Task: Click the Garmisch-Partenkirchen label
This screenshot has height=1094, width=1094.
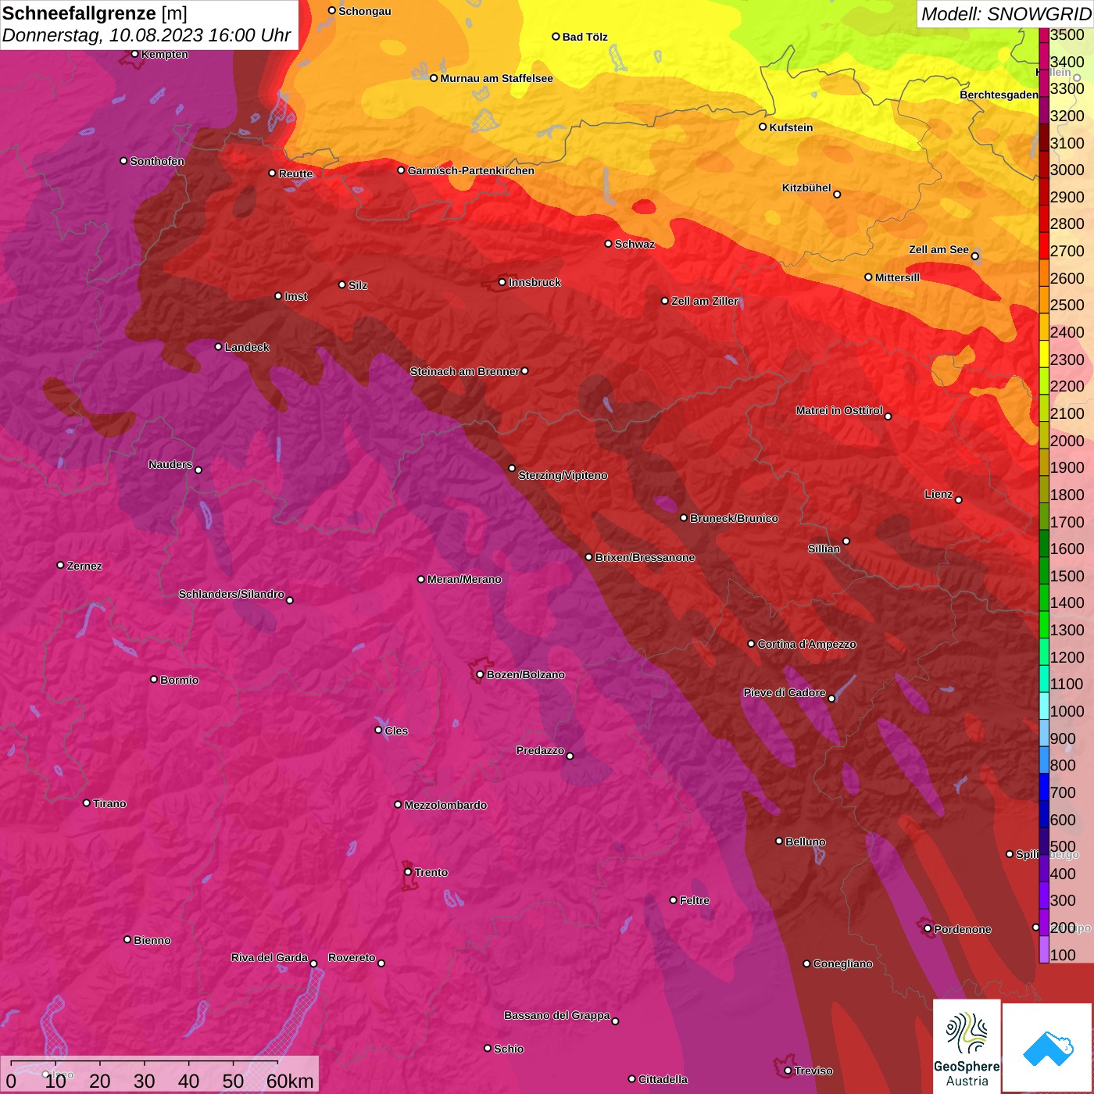Action: tap(471, 170)
